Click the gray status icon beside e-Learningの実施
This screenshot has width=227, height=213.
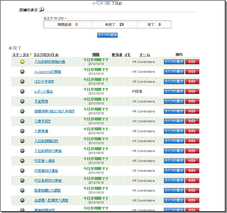pyautogui.click(x=22, y=72)
